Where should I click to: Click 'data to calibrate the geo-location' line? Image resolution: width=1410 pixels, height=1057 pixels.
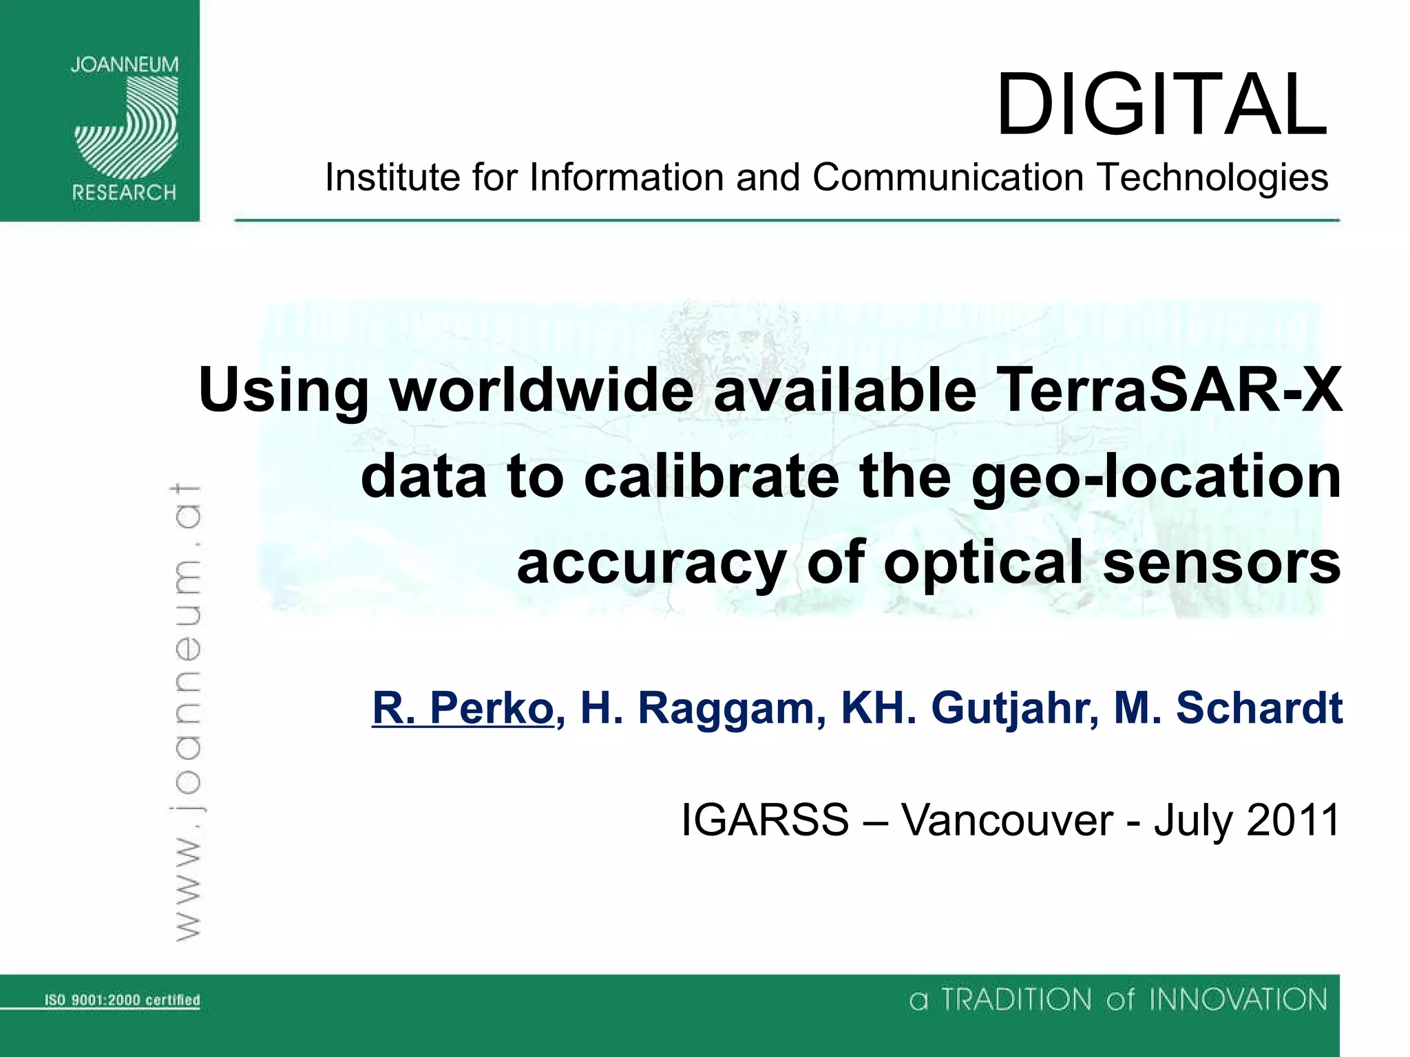[851, 476]
